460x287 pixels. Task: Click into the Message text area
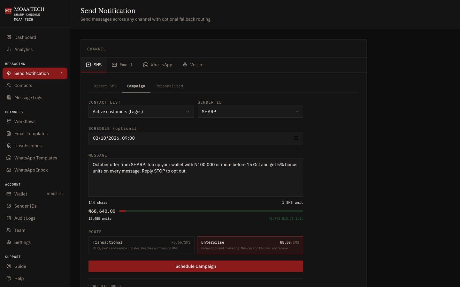(196, 178)
